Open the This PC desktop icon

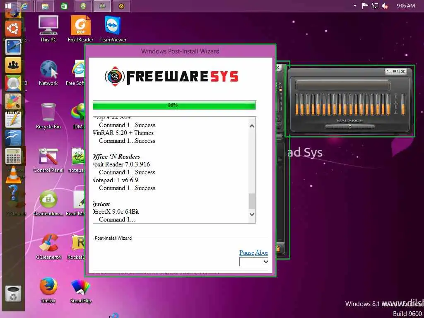(x=48, y=29)
